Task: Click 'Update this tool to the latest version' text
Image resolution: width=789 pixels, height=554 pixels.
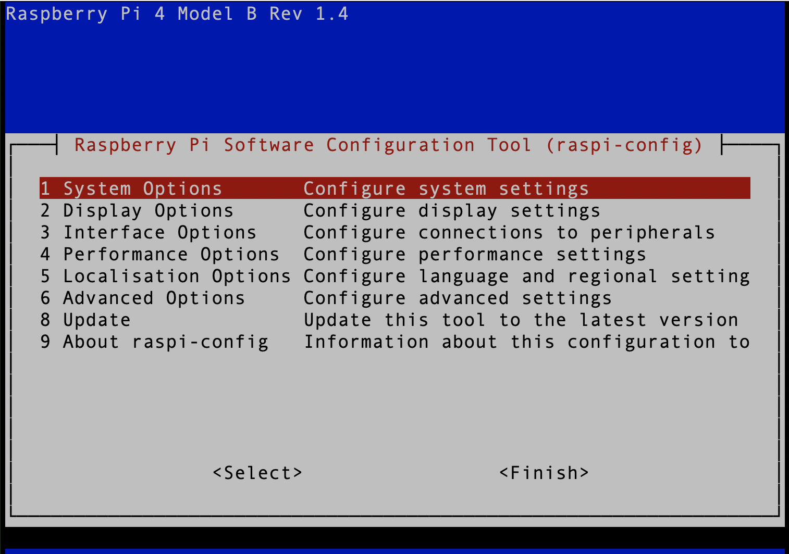Action: click(521, 320)
